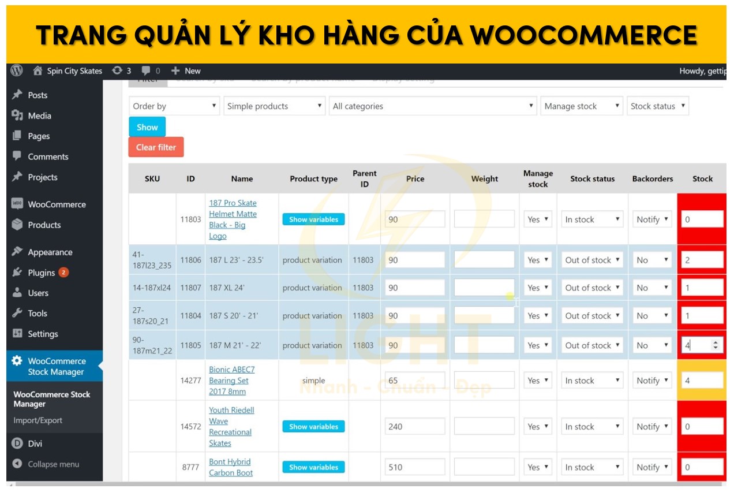Click the Collapse menu arrow icon
734x492 pixels.
point(17,464)
